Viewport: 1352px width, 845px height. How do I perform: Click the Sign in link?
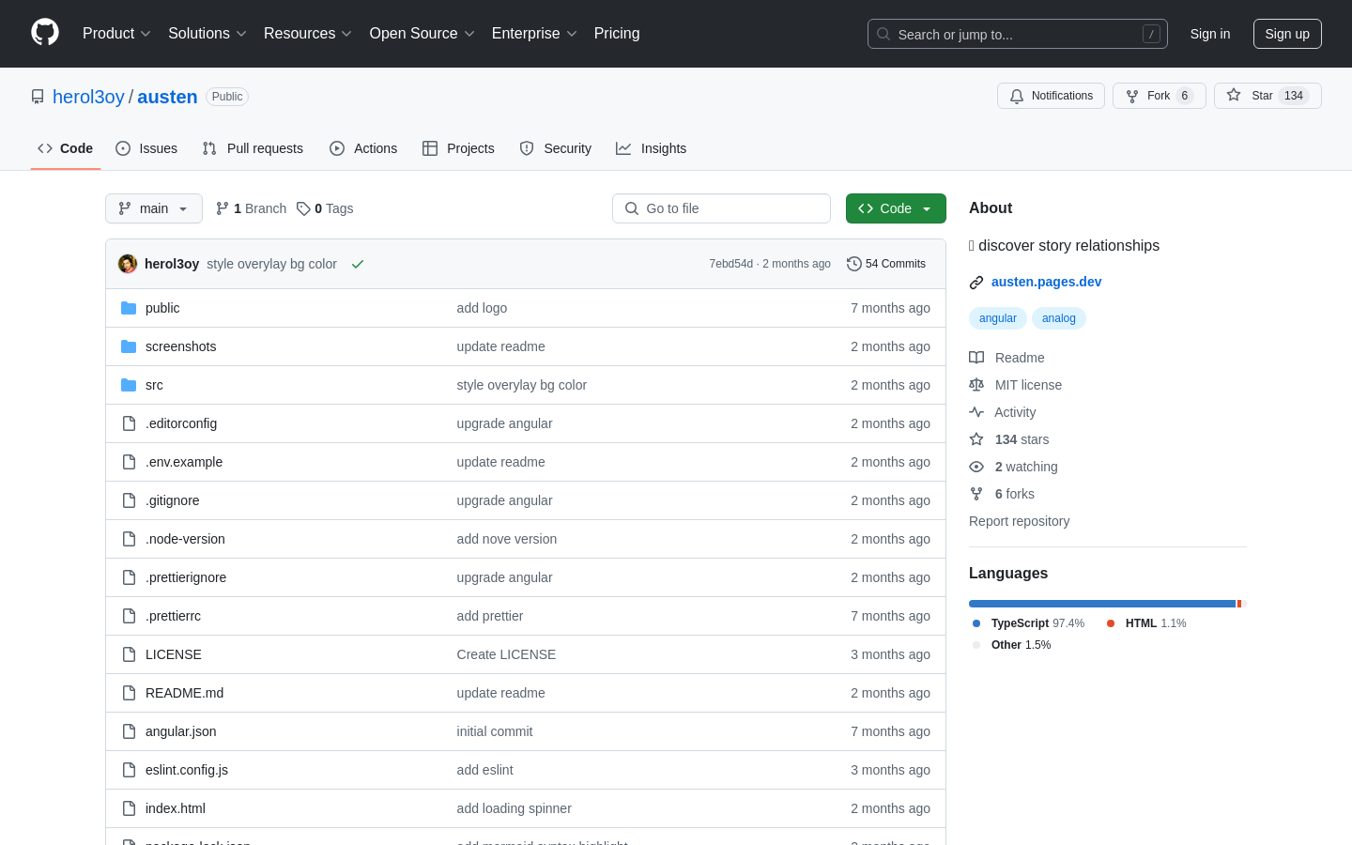(x=1210, y=34)
